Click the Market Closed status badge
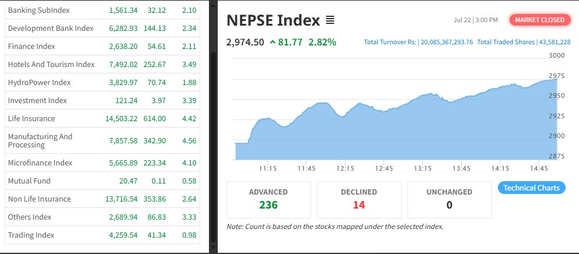Image resolution: width=579 pixels, height=254 pixels. click(x=539, y=20)
